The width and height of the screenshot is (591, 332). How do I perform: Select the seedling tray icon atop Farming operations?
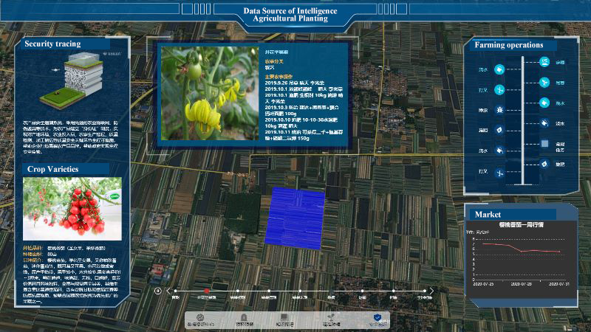coord(544,62)
